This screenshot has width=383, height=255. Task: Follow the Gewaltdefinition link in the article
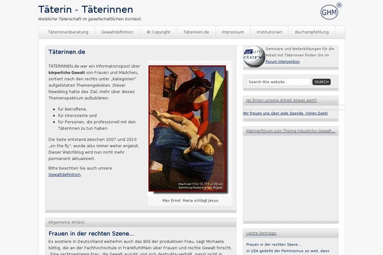click(x=64, y=175)
